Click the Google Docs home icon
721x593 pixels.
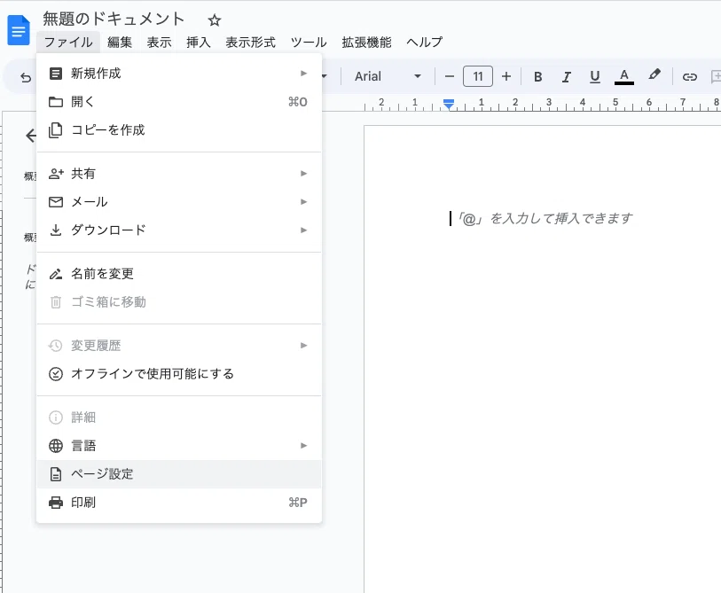[19, 31]
